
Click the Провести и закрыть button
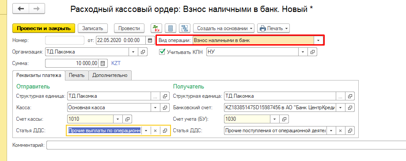pyautogui.click(x=44, y=28)
